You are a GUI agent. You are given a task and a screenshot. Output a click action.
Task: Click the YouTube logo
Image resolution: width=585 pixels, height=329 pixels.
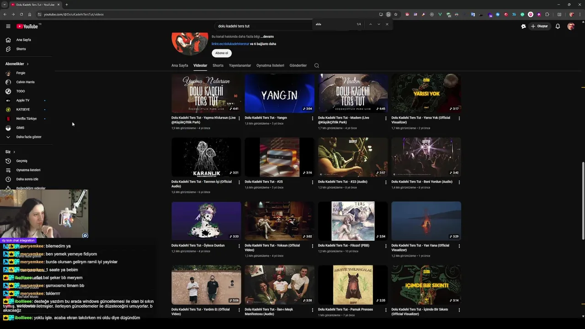pos(27,26)
